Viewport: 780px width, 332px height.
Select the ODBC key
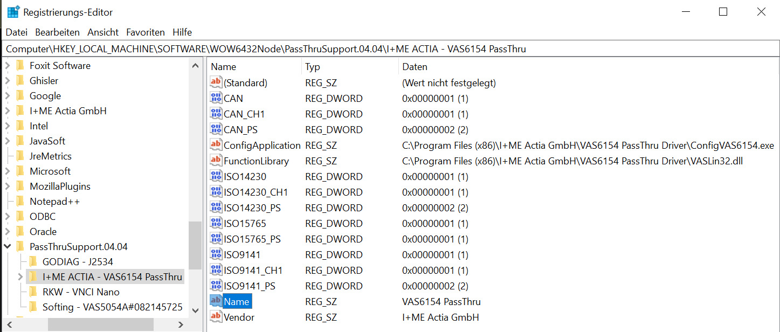pos(43,216)
